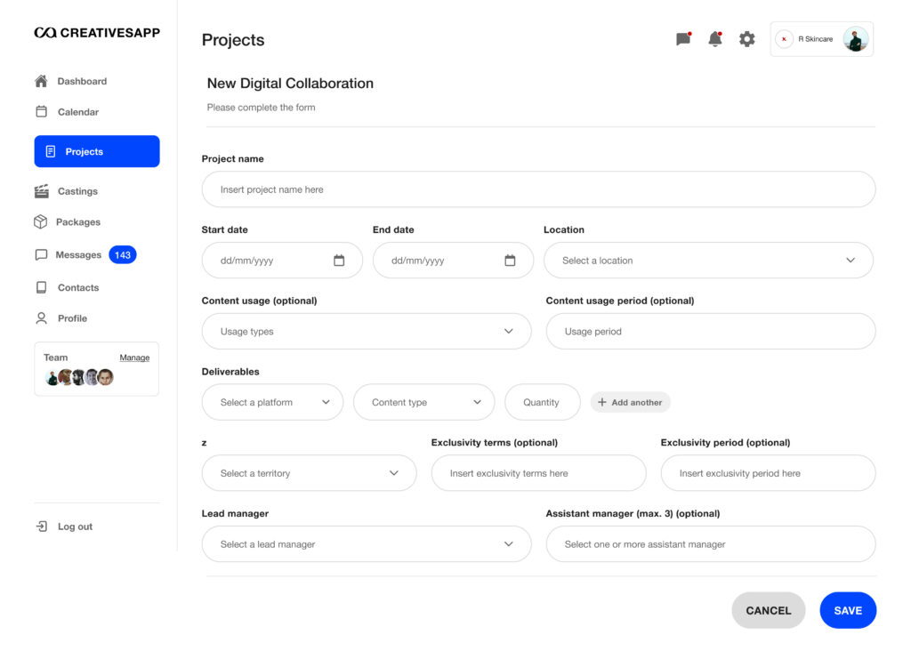Click Add another deliverable button
911x651 pixels.
pos(631,402)
